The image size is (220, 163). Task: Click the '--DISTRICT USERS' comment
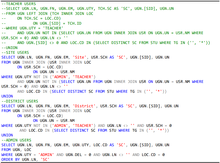coord(20,101)
